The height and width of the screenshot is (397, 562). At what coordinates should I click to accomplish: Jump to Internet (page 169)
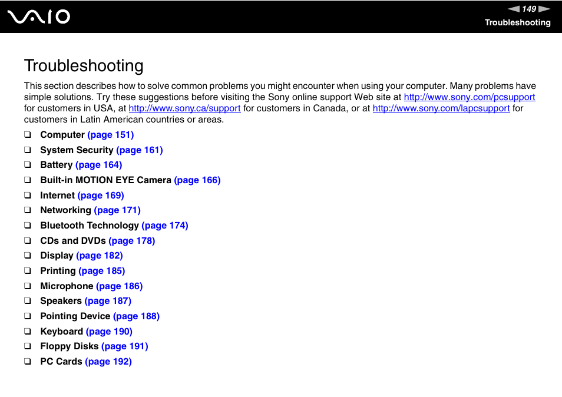point(101,196)
